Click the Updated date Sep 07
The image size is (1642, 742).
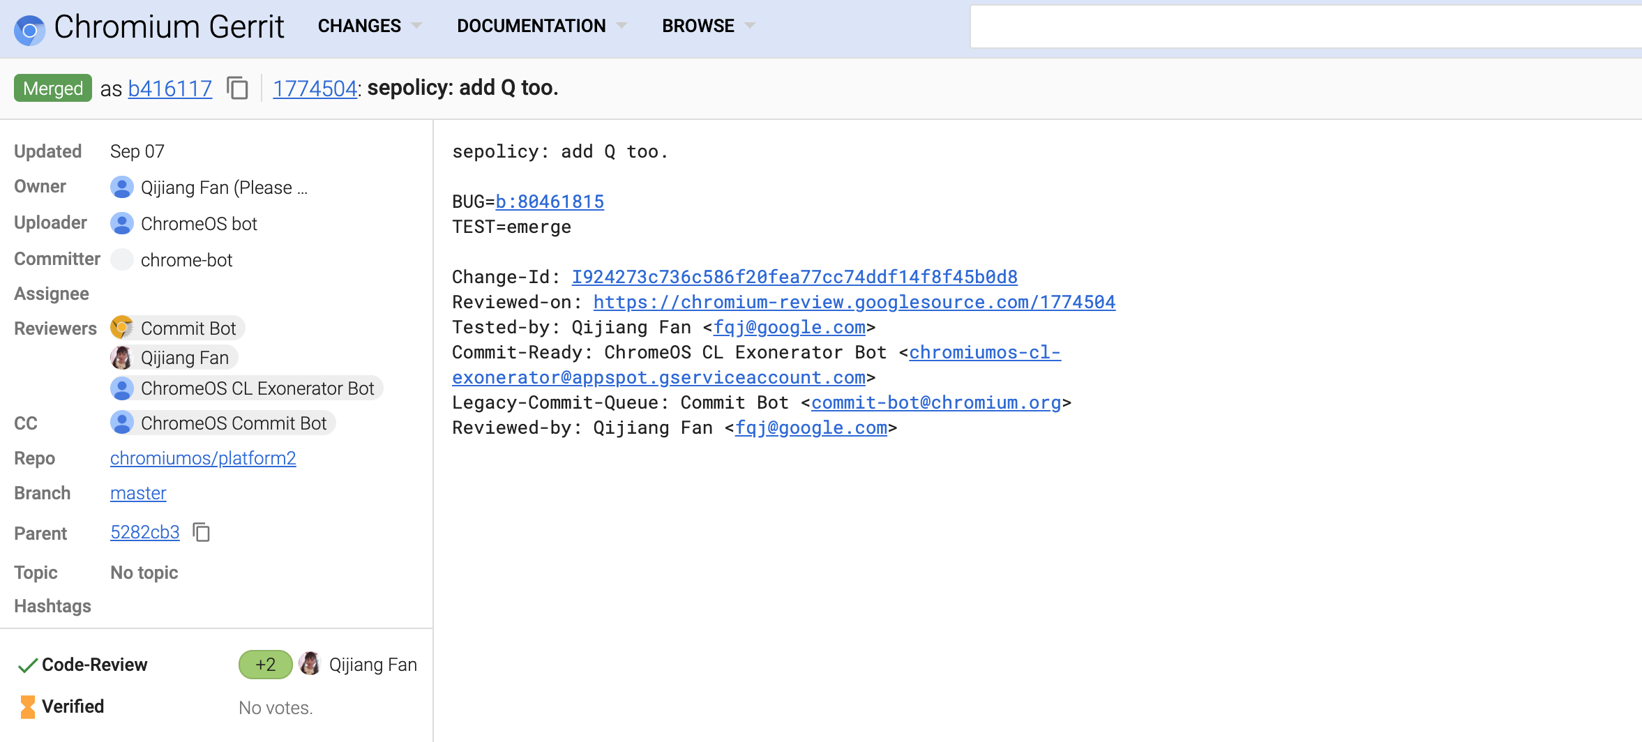[137, 151]
